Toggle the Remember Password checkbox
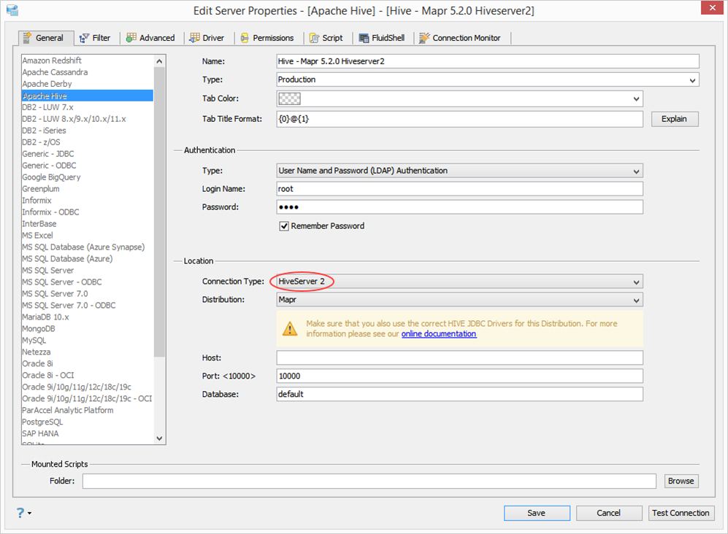728x534 pixels. (283, 226)
